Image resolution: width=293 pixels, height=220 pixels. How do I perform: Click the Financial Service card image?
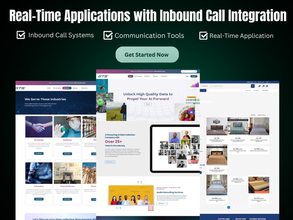pyautogui.click(x=67, y=173)
